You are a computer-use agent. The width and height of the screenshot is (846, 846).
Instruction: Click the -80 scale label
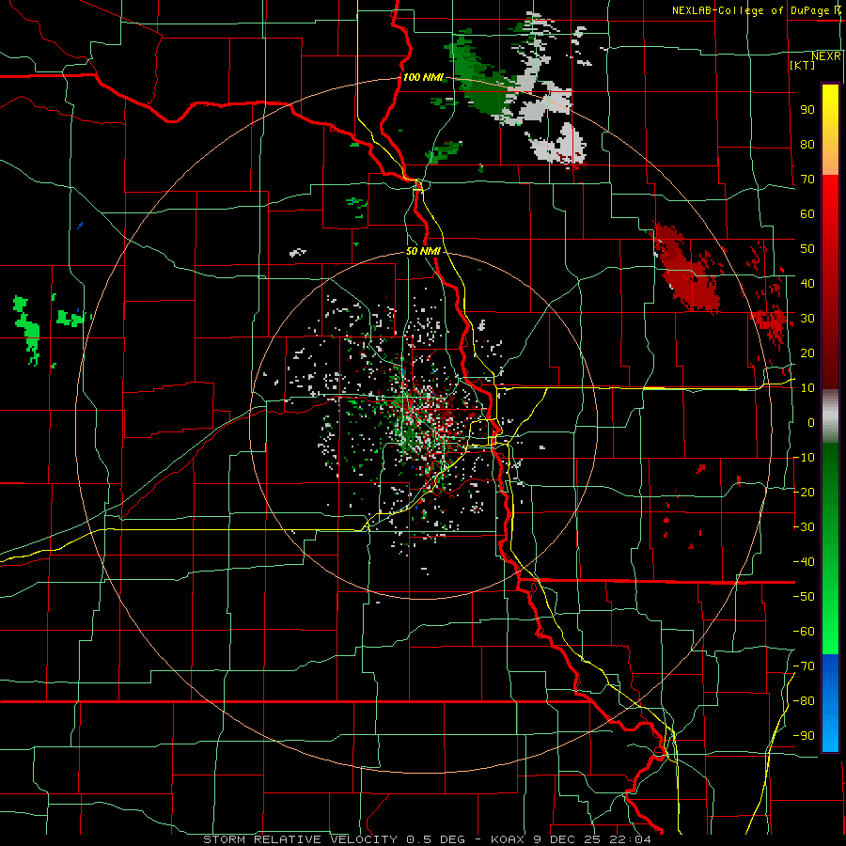[x=804, y=701]
